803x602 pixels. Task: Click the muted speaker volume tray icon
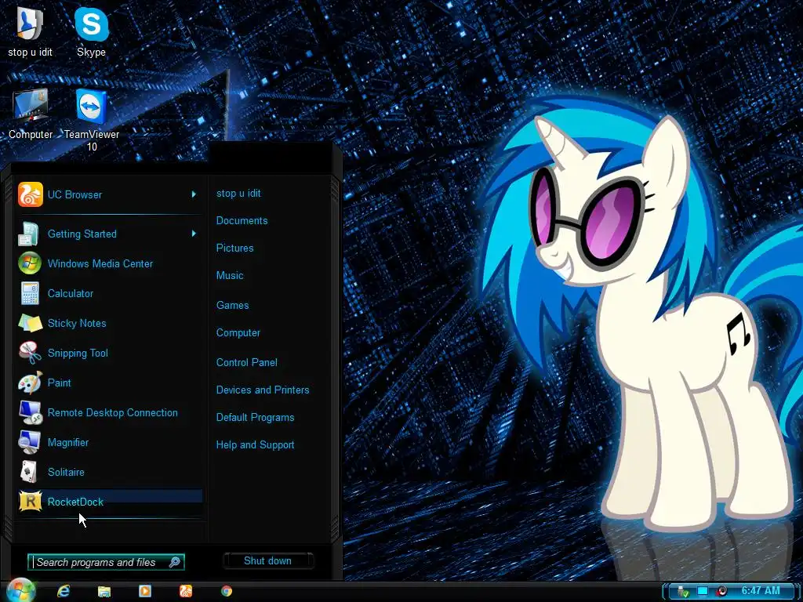[721, 591]
